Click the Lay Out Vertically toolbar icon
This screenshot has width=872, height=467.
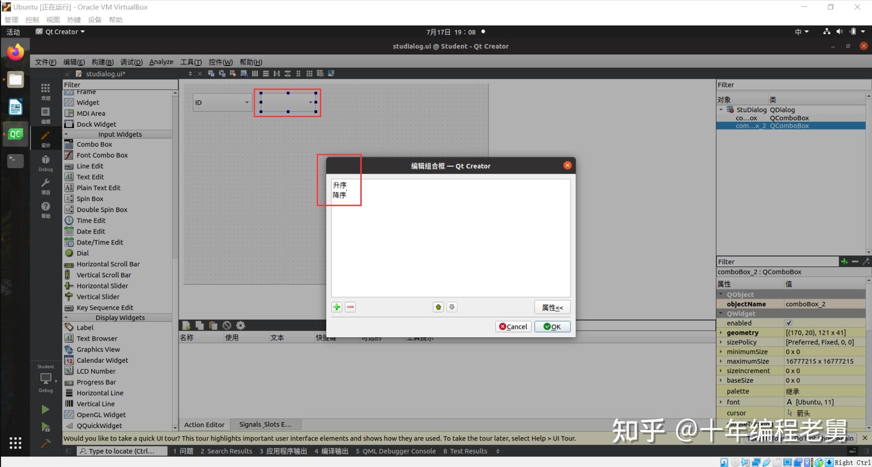click(266, 73)
